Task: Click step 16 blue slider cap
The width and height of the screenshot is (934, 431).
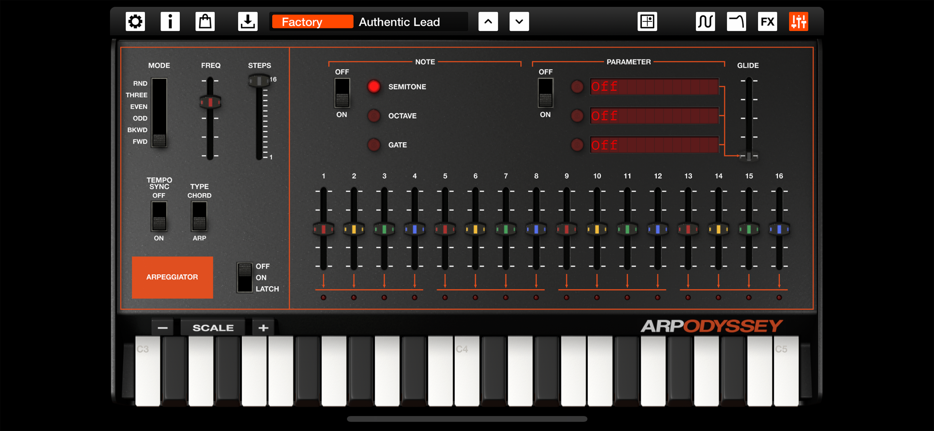Action: pos(779,229)
